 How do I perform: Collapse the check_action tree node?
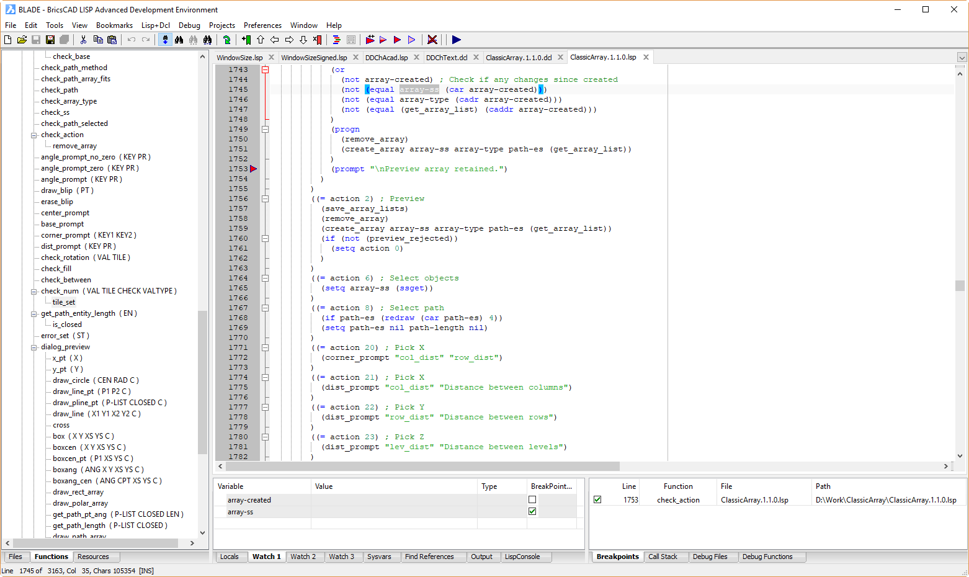pos(34,135)
